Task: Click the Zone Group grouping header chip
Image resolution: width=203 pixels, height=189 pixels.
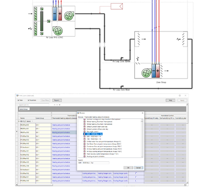Action: point(24,109)
